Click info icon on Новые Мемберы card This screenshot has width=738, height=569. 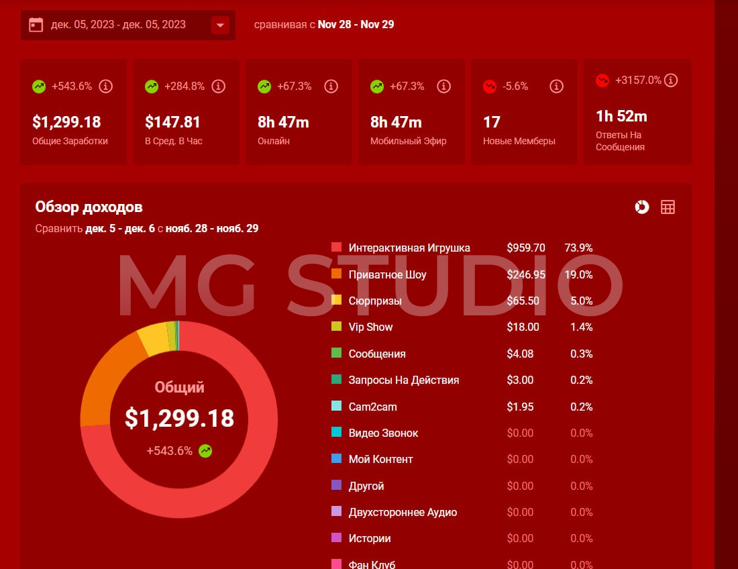[556, 87]
